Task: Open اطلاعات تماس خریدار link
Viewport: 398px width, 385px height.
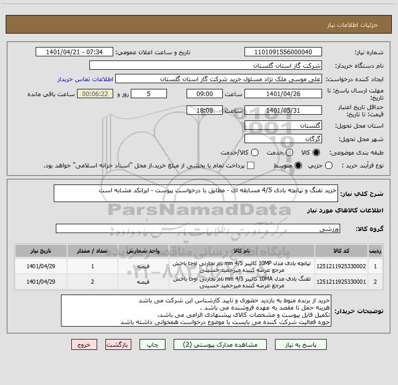Action: click(85, 79)
